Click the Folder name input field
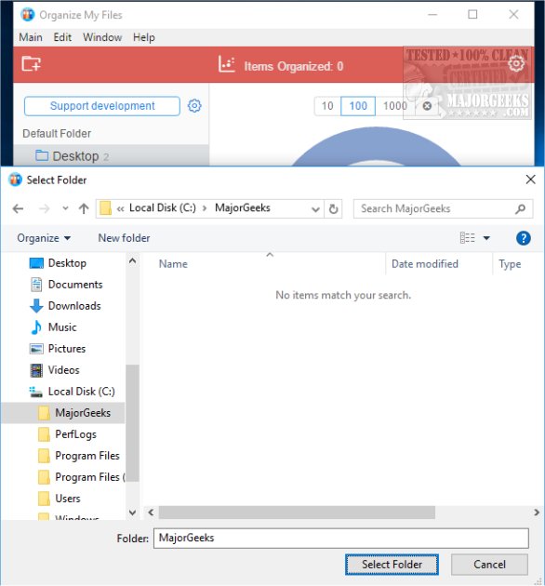 click(341, 539)
